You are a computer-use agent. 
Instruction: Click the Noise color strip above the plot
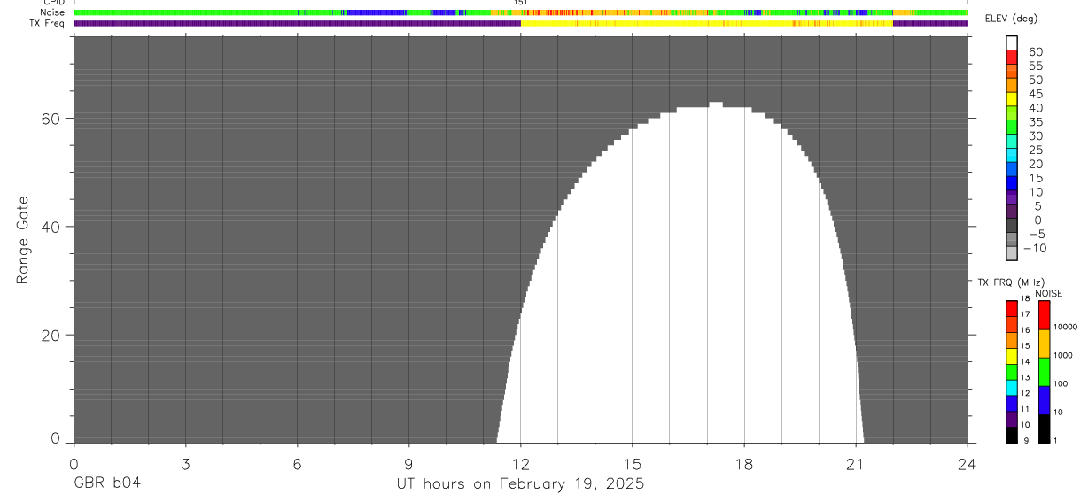tap(520, 13)
